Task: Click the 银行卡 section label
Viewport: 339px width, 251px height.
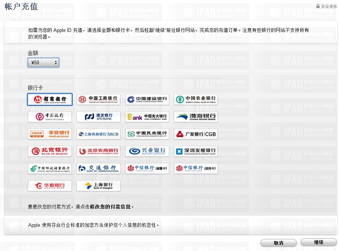Action: click(35, 88)
